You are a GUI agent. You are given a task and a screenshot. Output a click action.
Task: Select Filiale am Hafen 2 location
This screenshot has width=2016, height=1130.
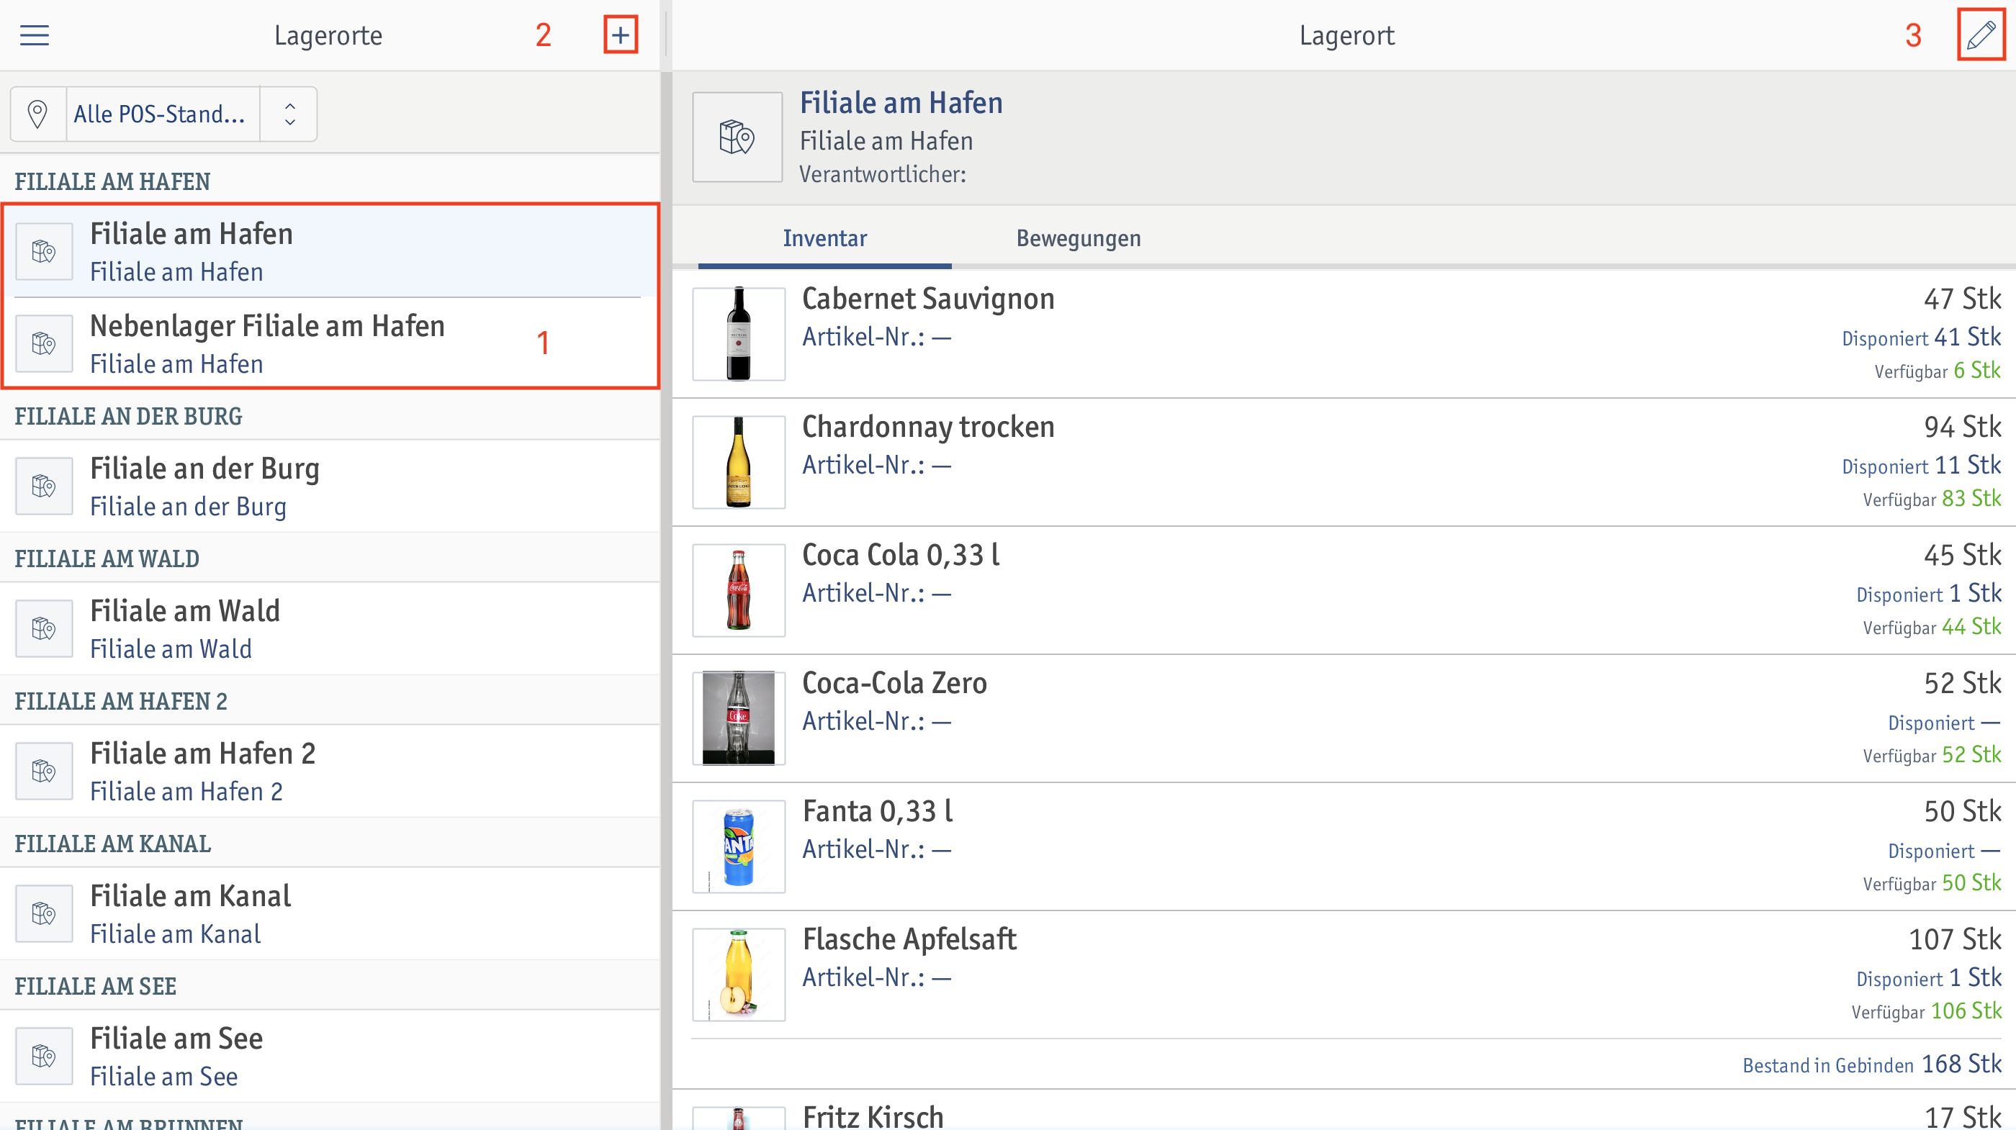coord(329,771)
